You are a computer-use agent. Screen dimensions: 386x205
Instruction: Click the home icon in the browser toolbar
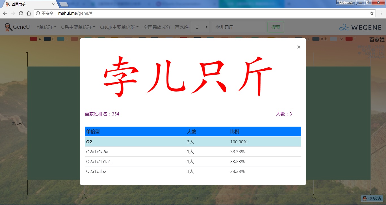[x=29, y=13]
